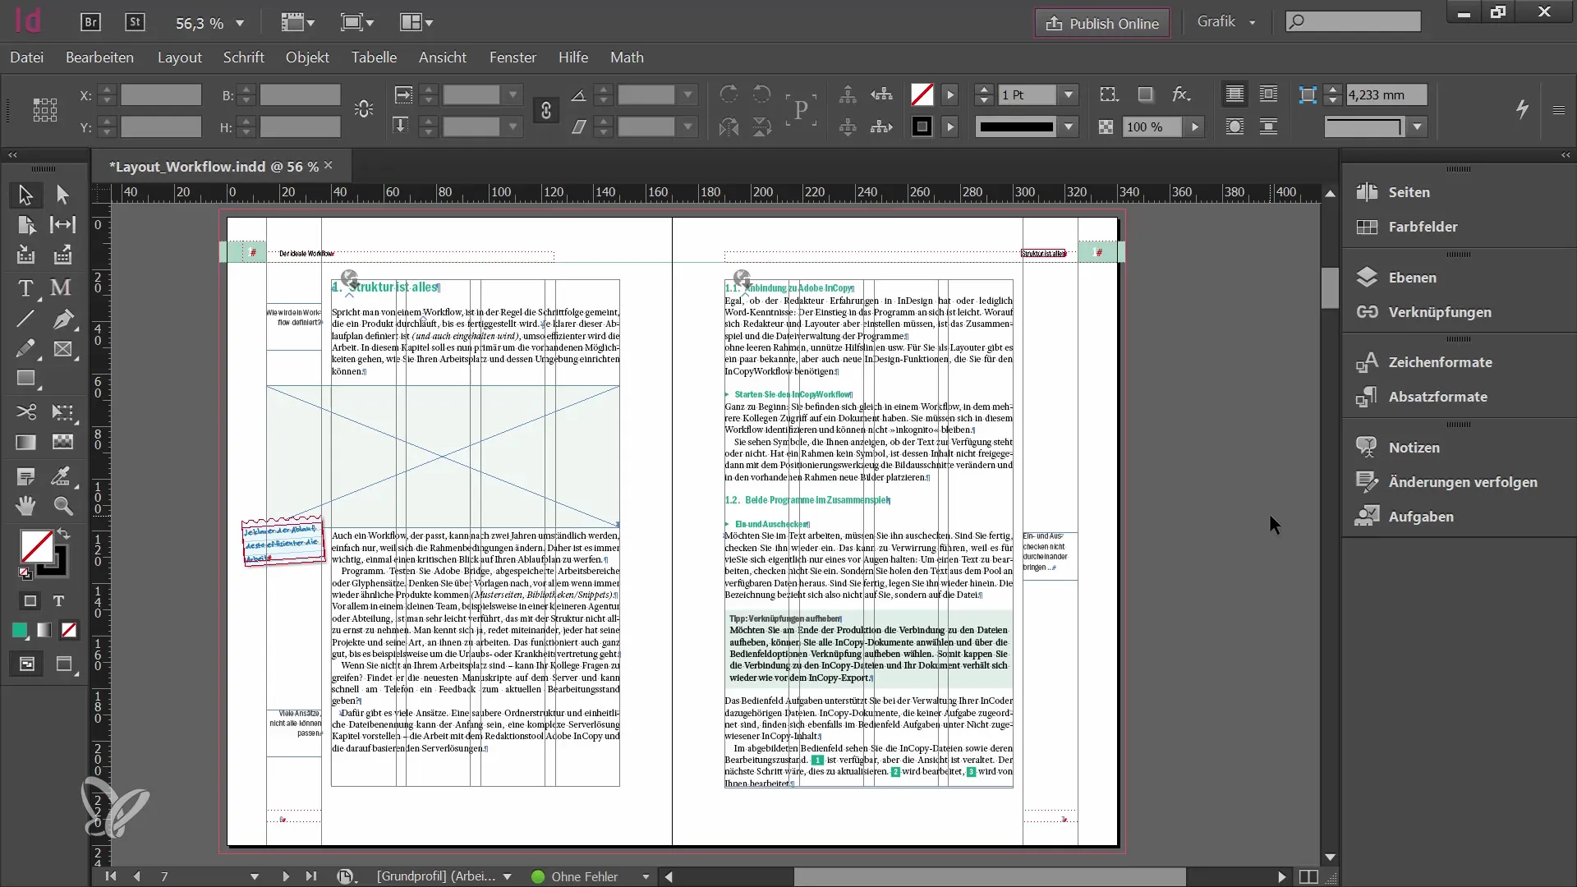Viewport: 1577px width, 887px height.
Task: Click the drop shadow icon
Action: click(x=1145, y=94)
